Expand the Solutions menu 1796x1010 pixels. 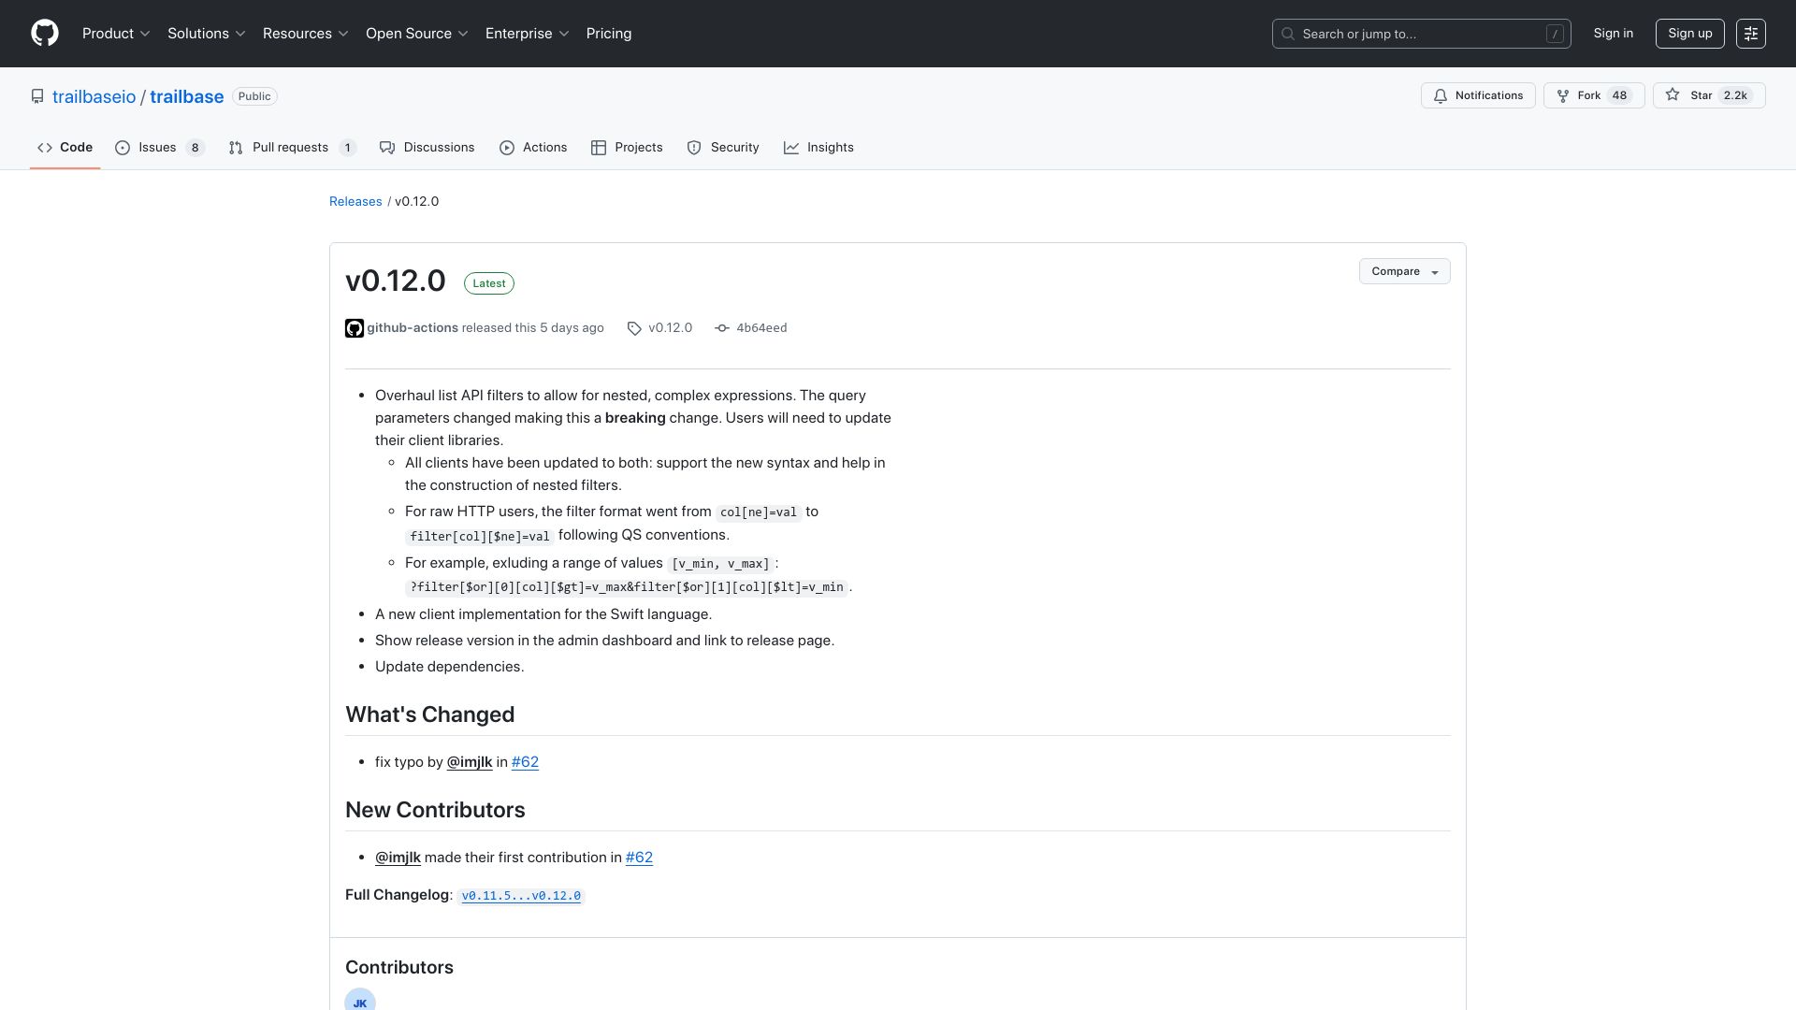(x=207, y=34)
